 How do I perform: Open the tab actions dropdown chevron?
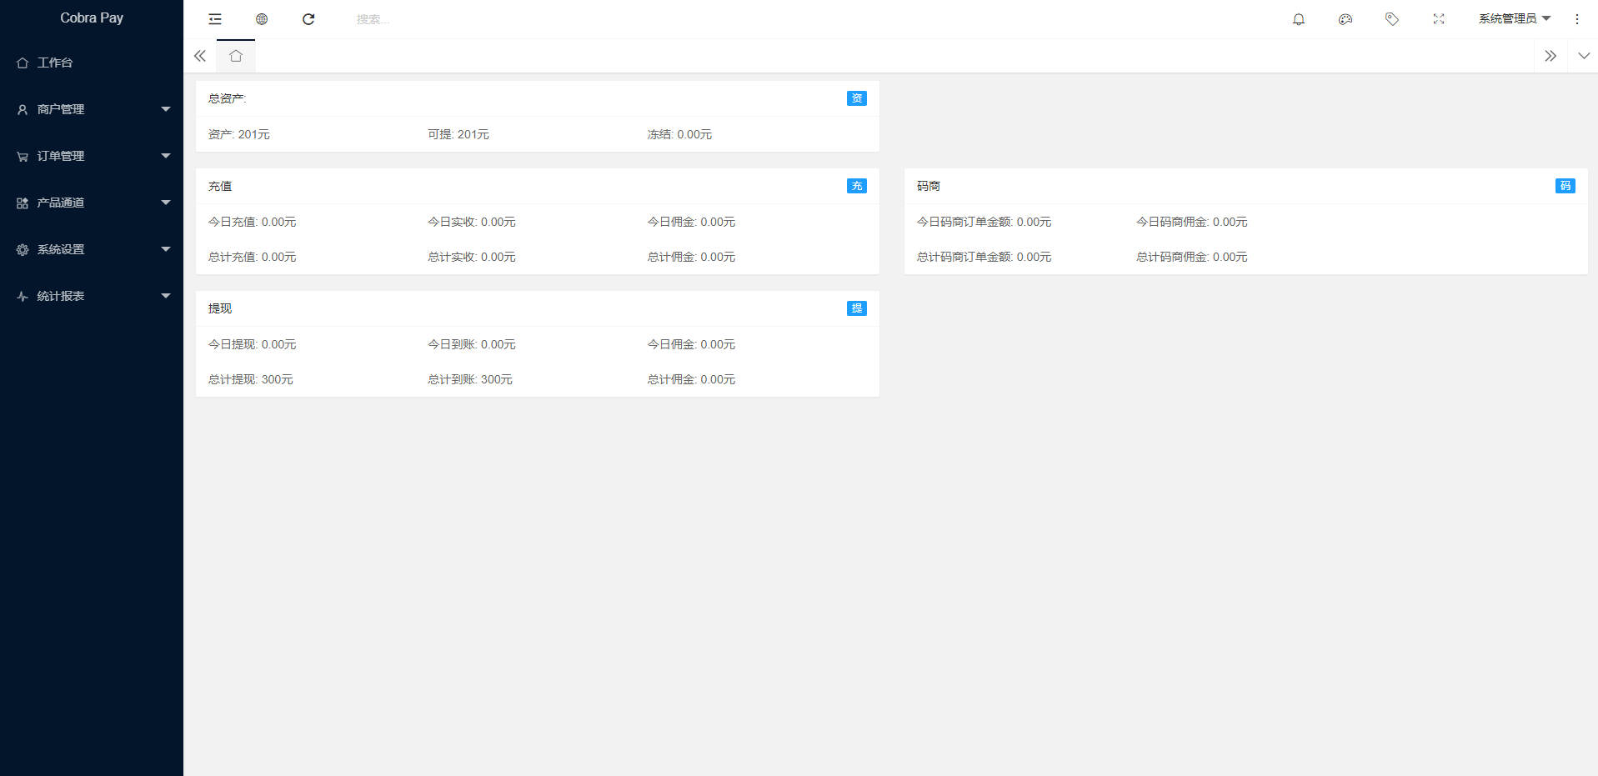pos(1584,56)
